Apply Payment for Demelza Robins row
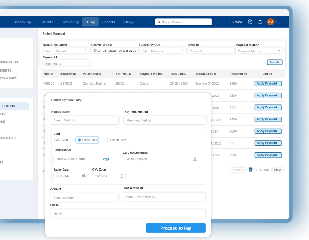The width and height of the screenshot is (309, 240). (268, 84)
